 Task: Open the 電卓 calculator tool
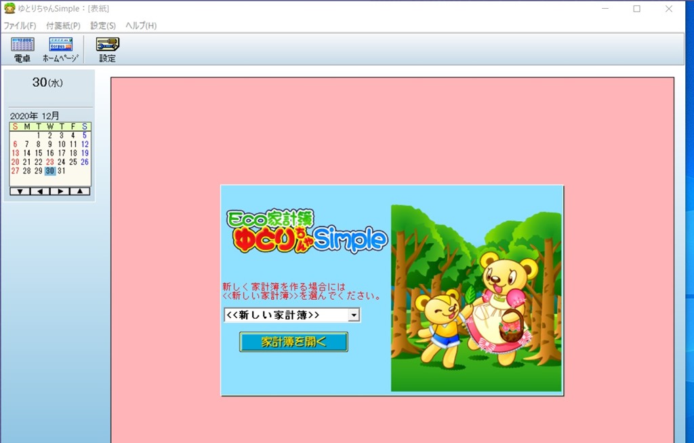tap(22, 50)
